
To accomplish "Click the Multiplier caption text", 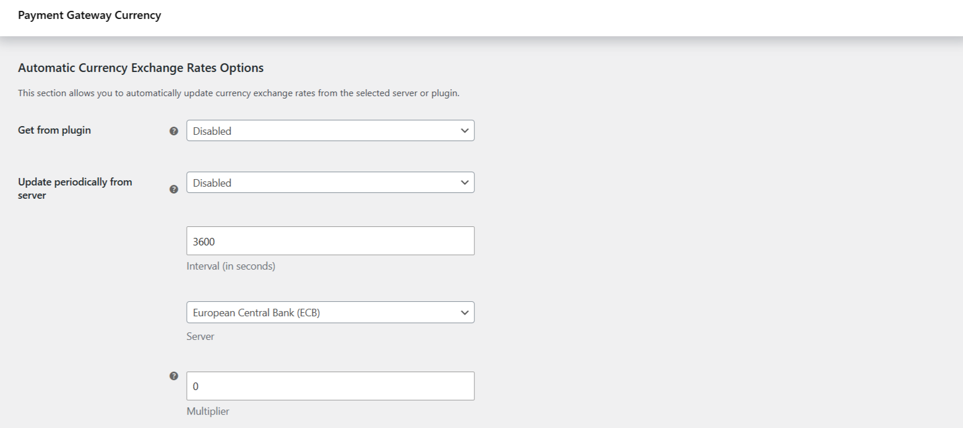I will click(207, 411).
